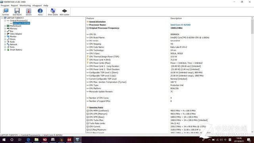Open the notification center icon
Screen dimensions: 254x143
(x=249, y=140)
